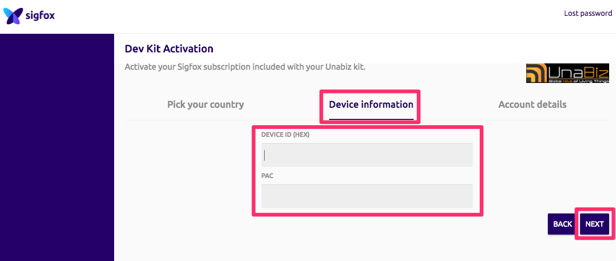Click the UnaBiz 'Global Hive' tagline
The height and width of the screenshot is (261, 616).
[577, 80]
